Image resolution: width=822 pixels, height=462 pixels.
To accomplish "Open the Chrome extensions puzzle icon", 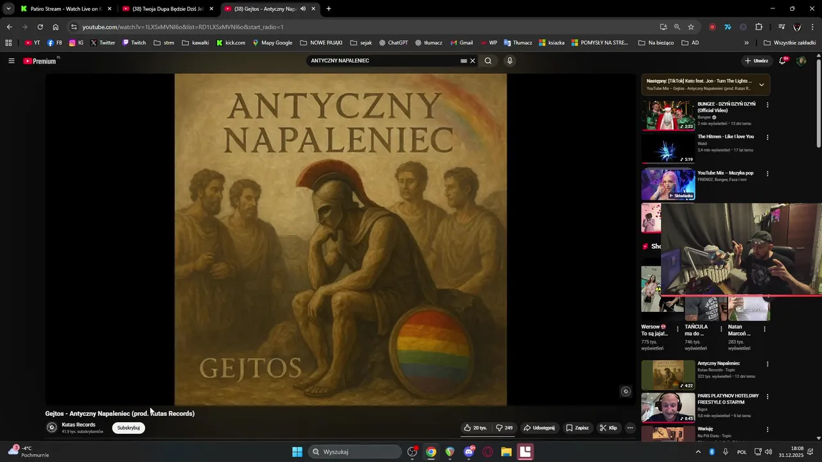I will (x=759, y=27).
